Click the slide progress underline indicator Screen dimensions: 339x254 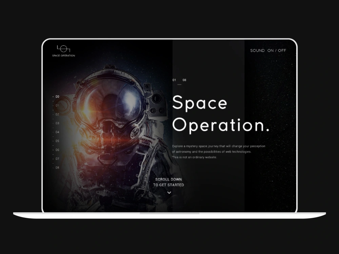click(179, 84)
